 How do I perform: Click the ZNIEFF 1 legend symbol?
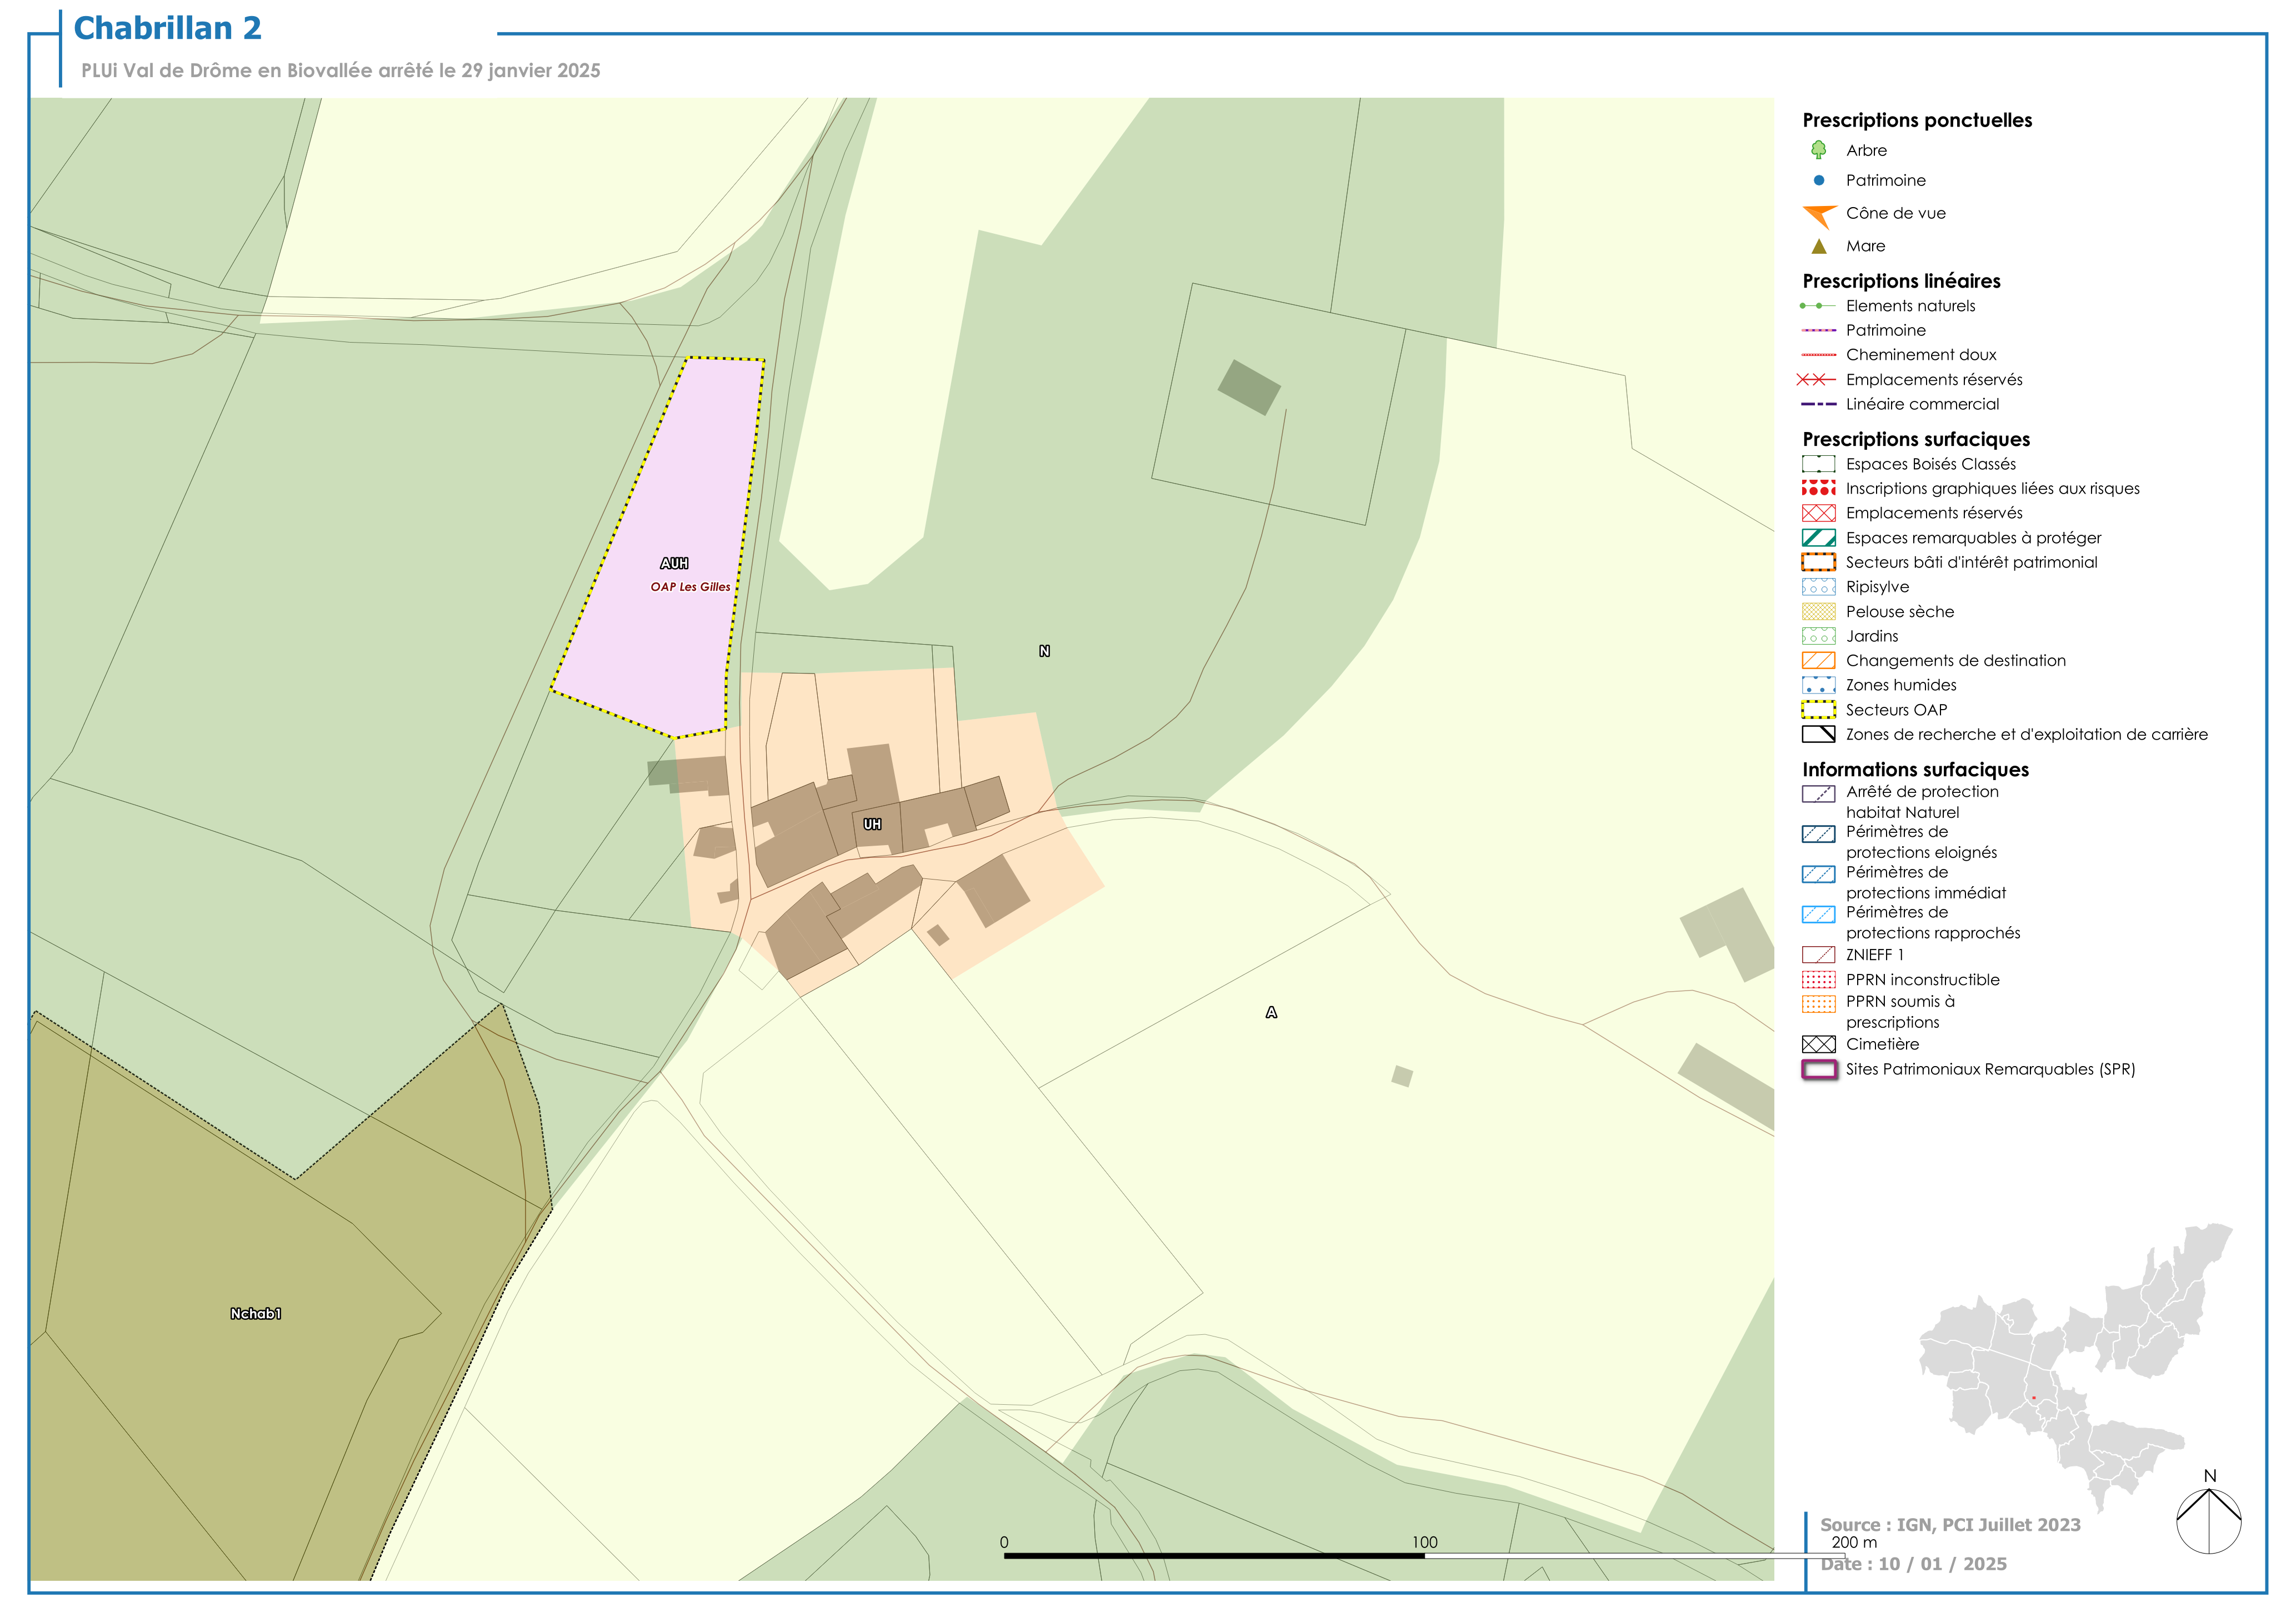[x=1818, y=956]
